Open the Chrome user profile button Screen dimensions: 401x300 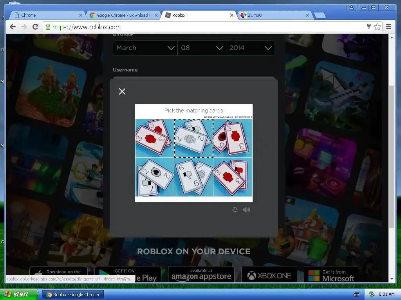tap(352, 7)
